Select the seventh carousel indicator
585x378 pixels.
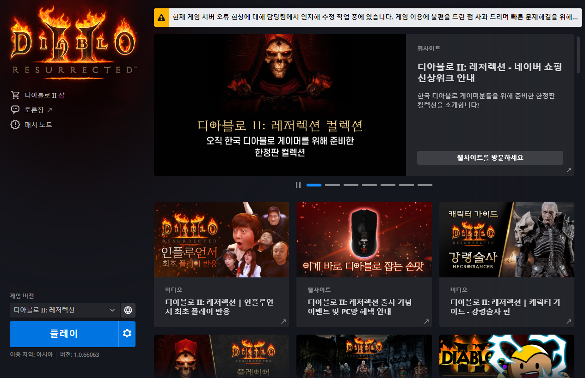pos(425,185)
